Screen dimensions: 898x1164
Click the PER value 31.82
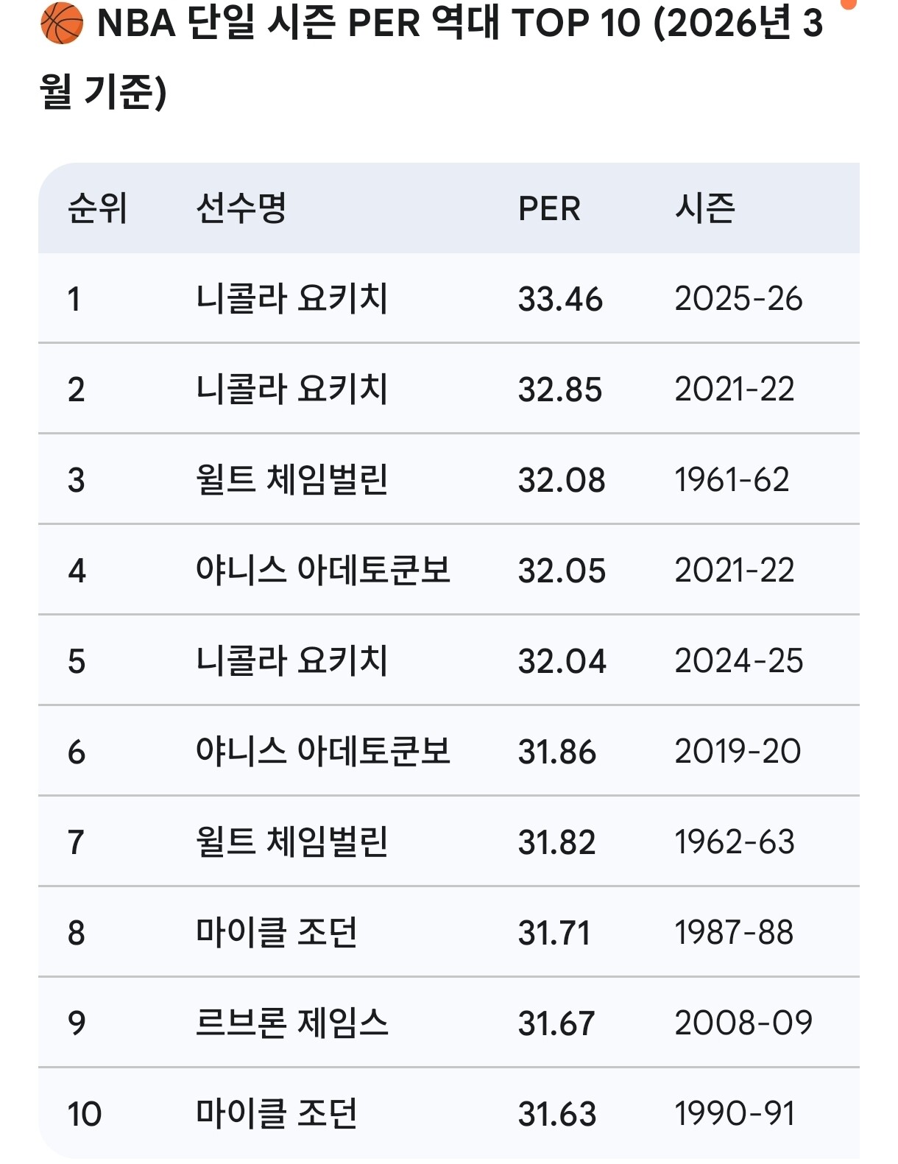click(556, 842)
